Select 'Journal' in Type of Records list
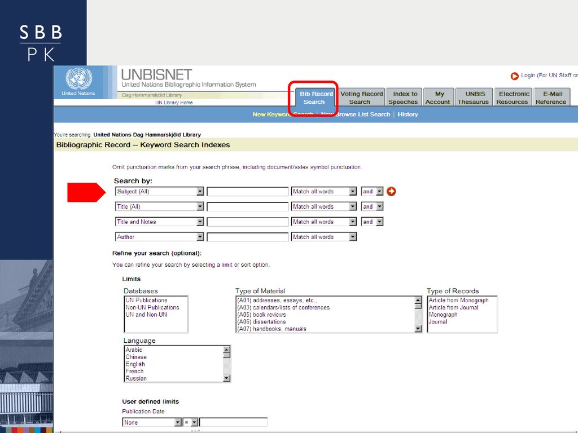The width and height of the screenshot is (578, 433). (x=438, y=321)
